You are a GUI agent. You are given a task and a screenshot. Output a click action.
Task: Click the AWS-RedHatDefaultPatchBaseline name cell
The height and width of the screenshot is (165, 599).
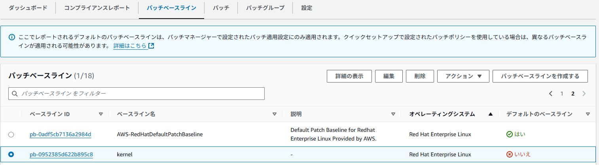160,134
